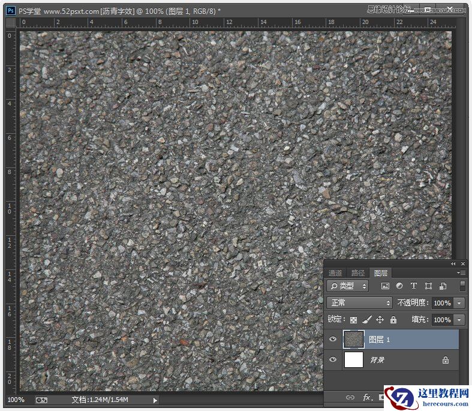Open 正常 blend mode dropdown
The width and height of the screenshot is (472, 411).
point(359,302)
